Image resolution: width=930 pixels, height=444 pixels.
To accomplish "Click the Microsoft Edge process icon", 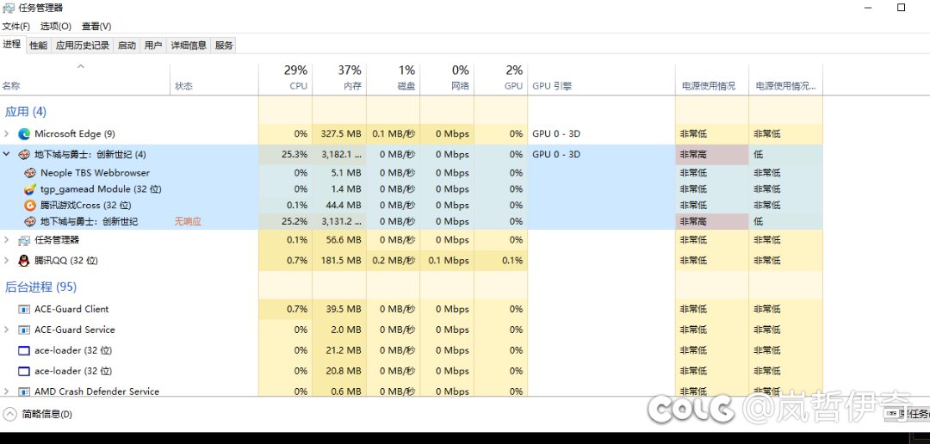I will tap(24, 134).
